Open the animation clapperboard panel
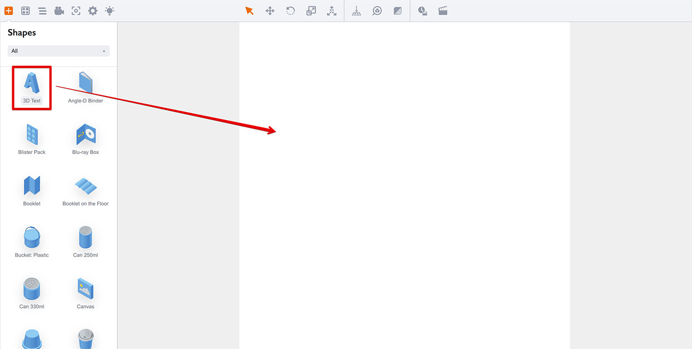 click(443, 10)
